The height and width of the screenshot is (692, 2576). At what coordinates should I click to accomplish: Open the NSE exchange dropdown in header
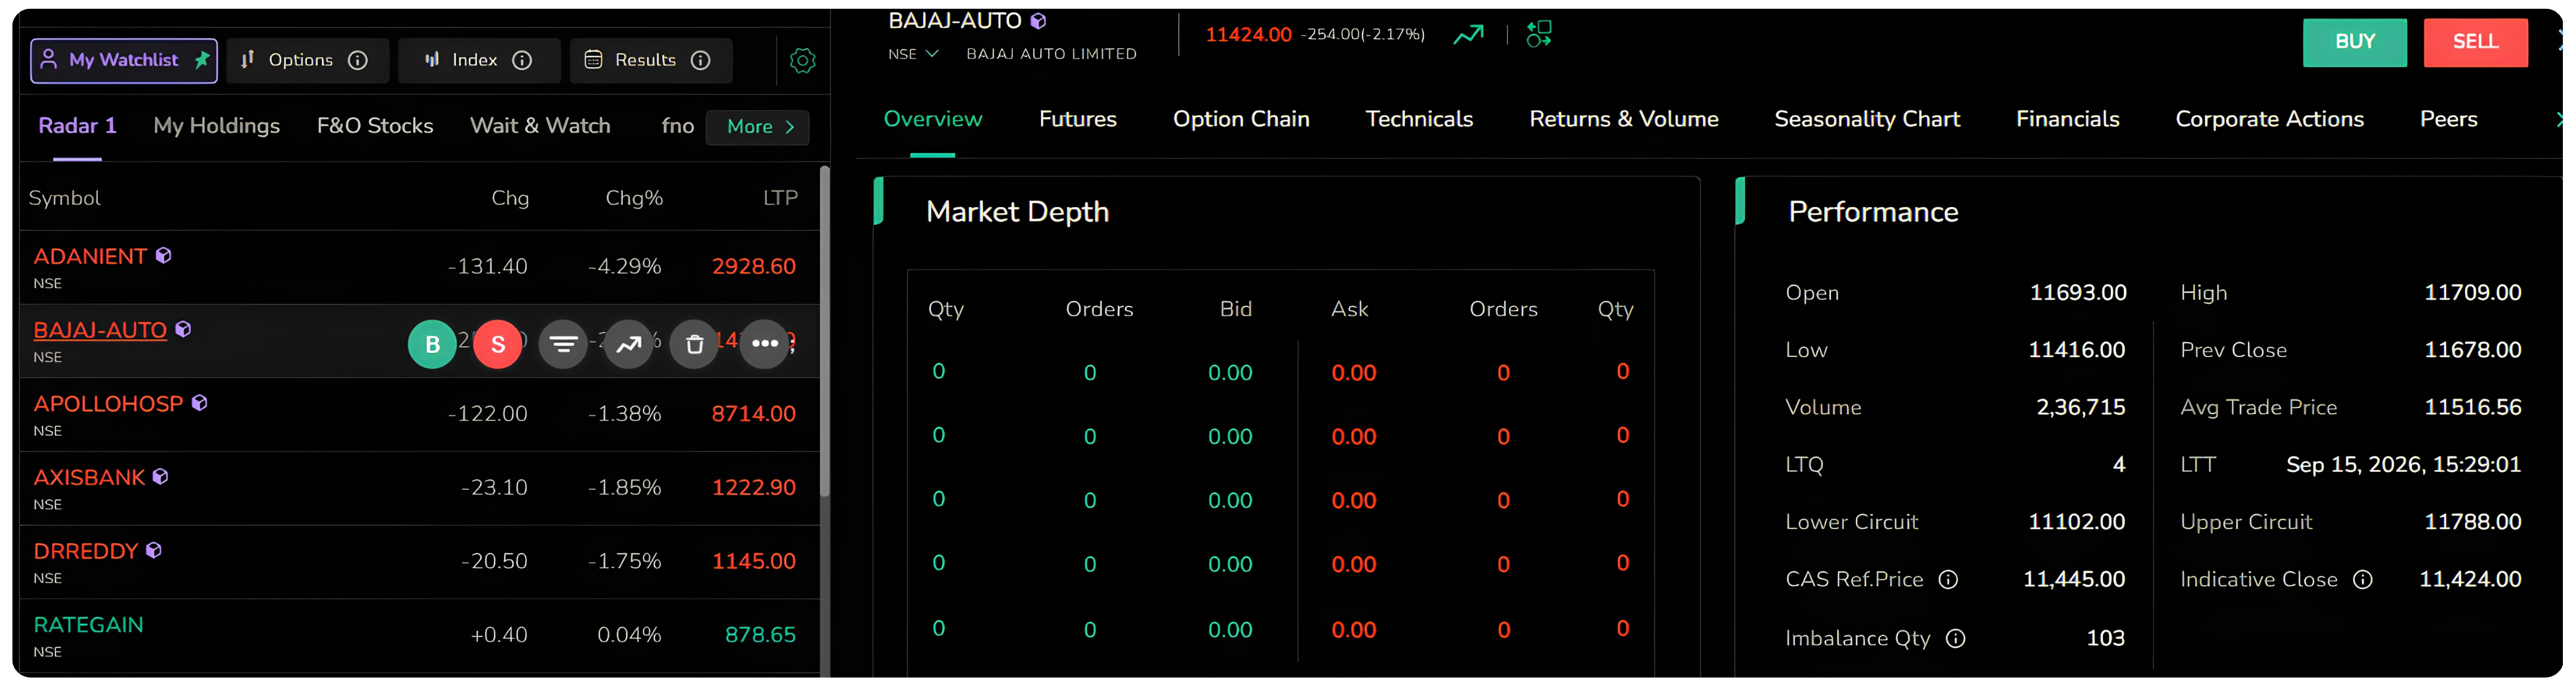coord(913,54)
